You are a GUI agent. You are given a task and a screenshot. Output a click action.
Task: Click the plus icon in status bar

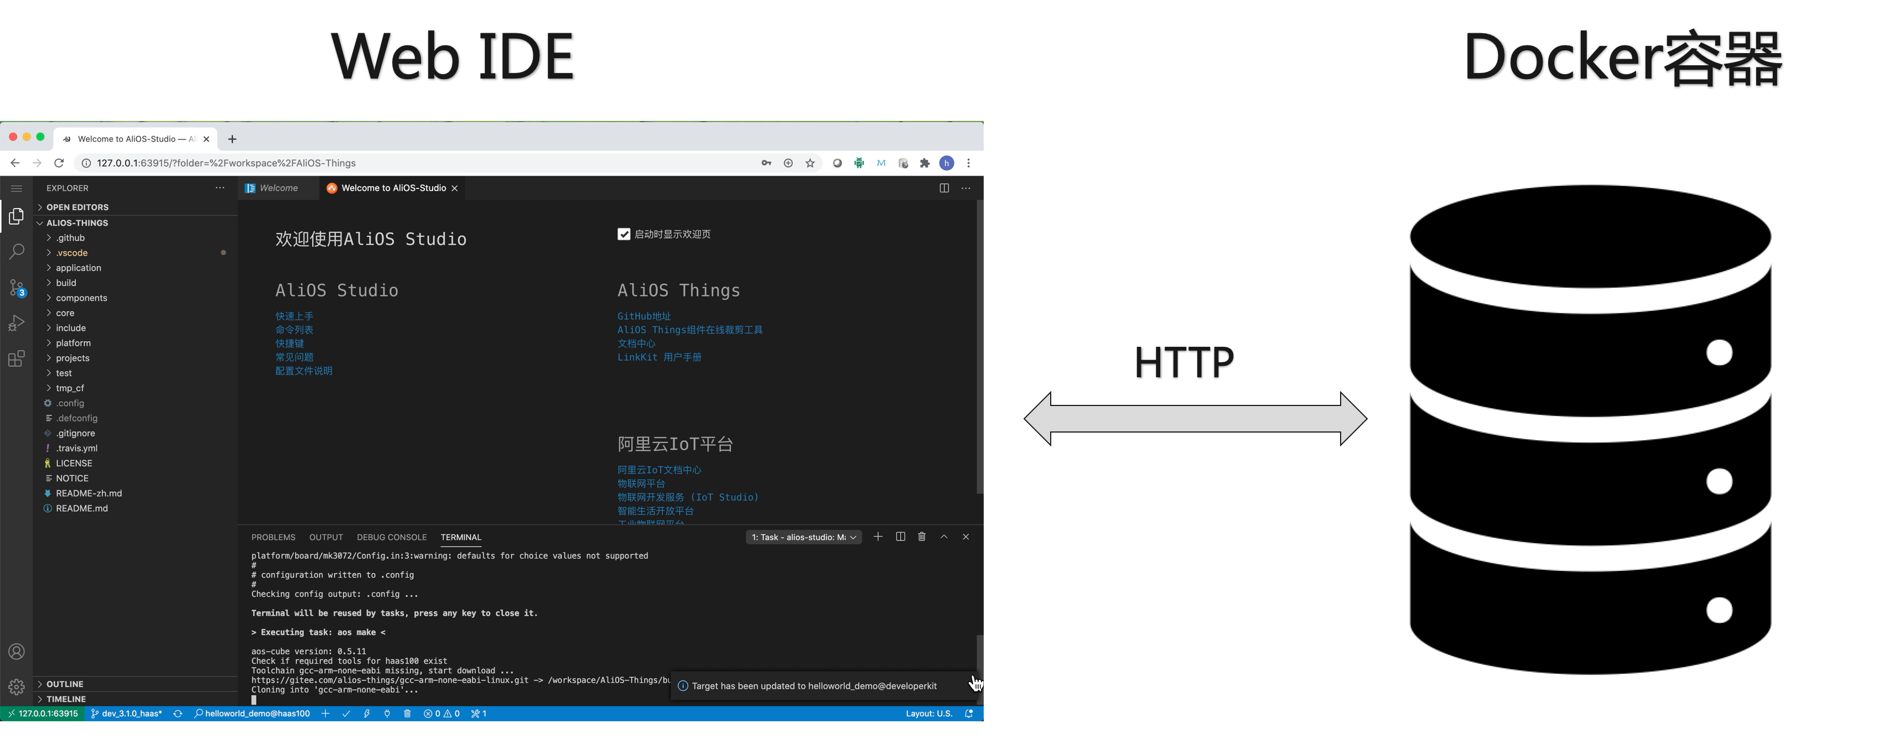click(325, 714)
